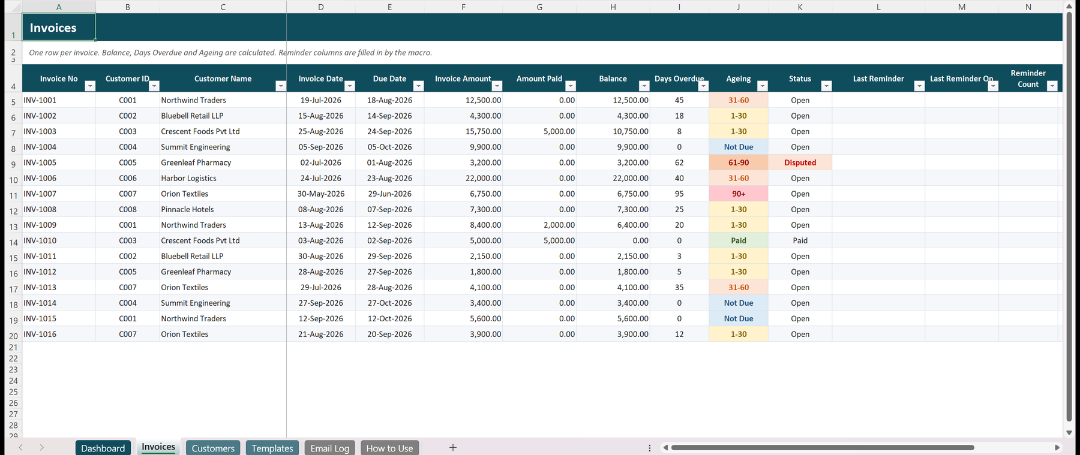Open the Amount Paid filter dropdown
The width and height of the screenshot is (1080, 455).
pos(571,86)
